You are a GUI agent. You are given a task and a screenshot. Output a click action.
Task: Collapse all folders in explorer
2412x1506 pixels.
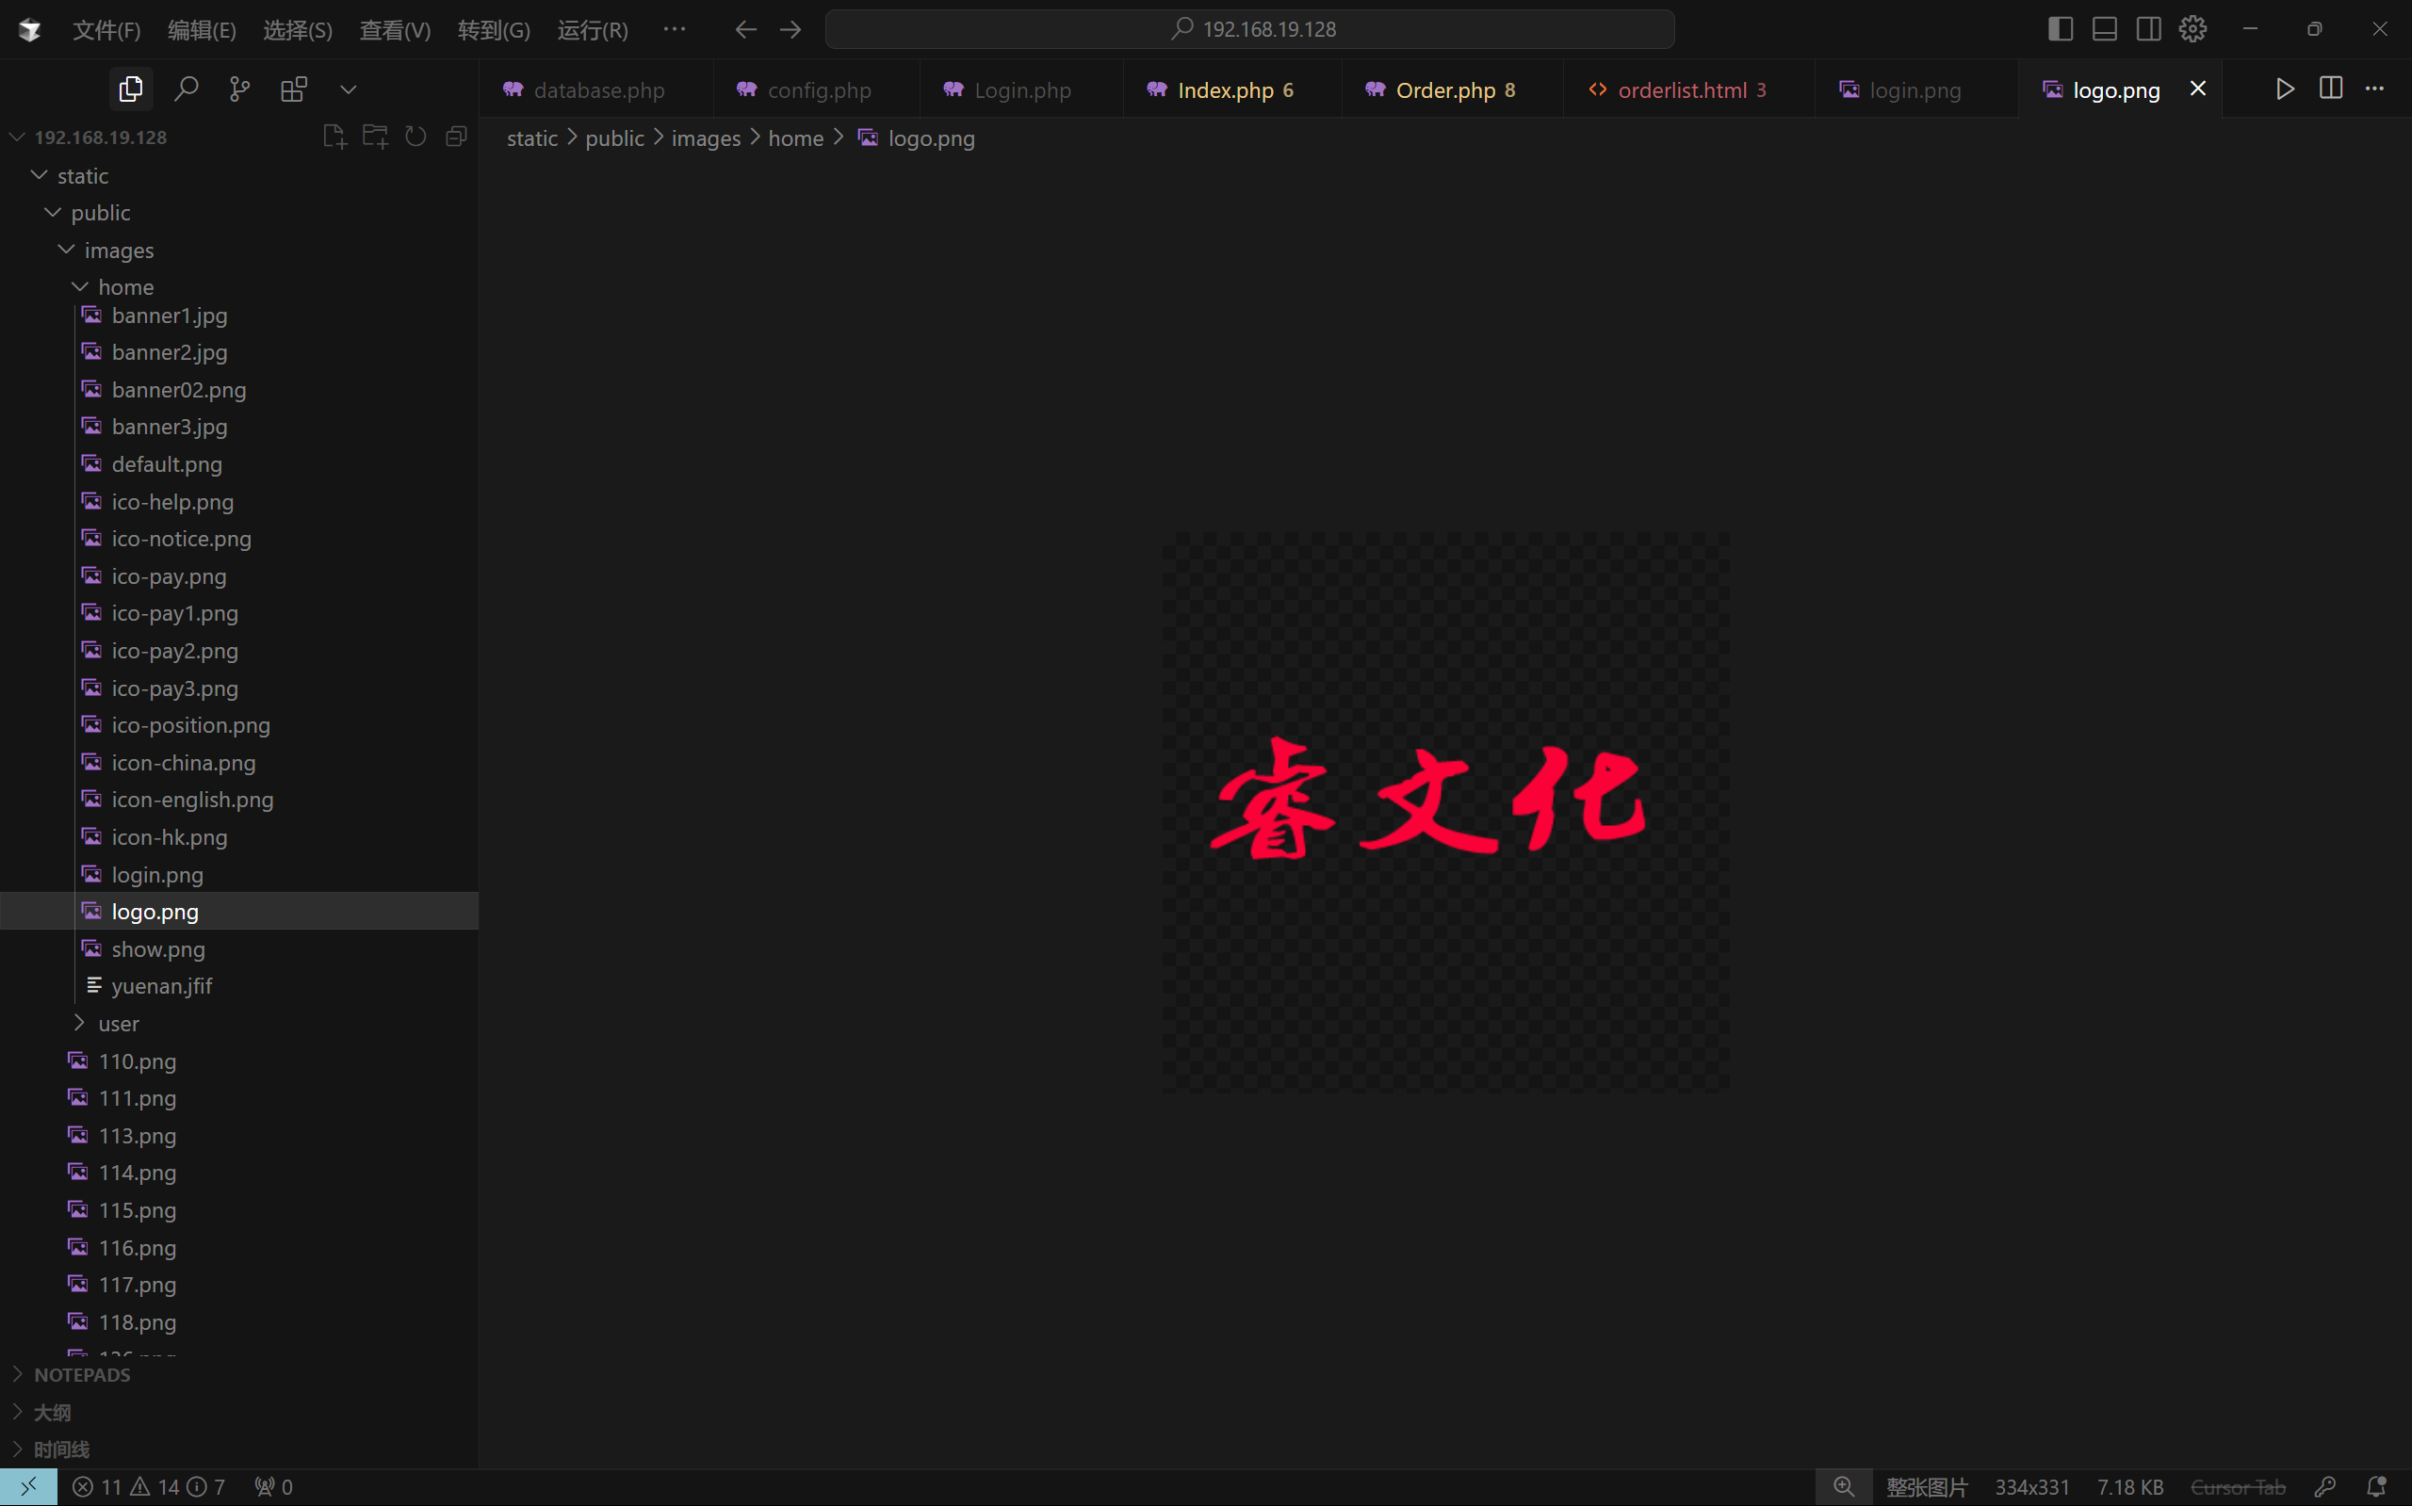point(456,137)
